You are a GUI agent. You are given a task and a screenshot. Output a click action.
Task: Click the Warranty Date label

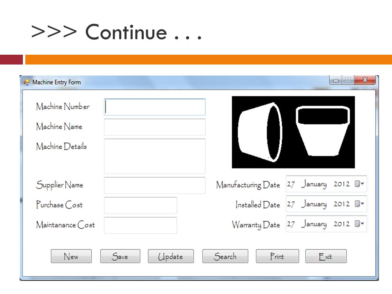(x=256, y=225)
